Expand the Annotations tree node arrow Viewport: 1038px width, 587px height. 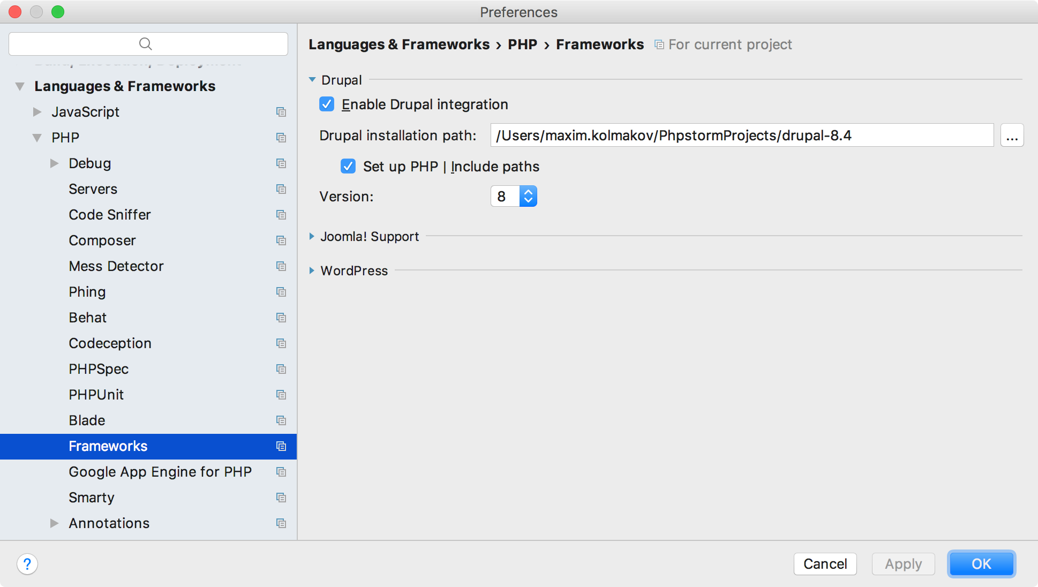pyautogui.click(x=54, y=523)
